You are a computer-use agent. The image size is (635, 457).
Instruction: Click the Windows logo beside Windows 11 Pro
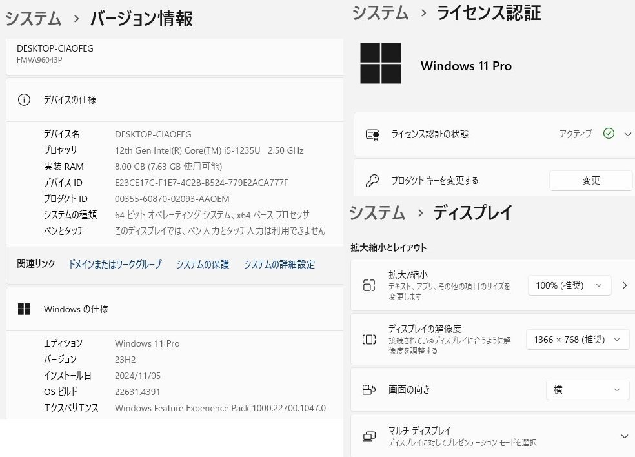[x=381, y=63]
